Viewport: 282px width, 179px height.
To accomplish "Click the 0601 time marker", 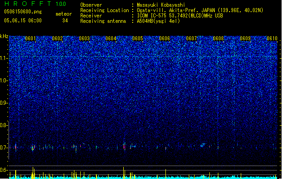I will pos(30,38).
